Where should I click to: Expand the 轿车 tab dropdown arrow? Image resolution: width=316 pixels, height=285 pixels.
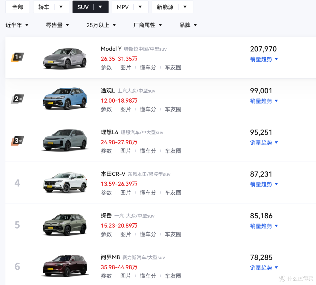[61, 7]
